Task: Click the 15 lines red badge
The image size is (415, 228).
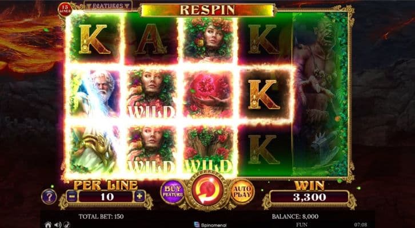Action: click(x=65, y=9)
